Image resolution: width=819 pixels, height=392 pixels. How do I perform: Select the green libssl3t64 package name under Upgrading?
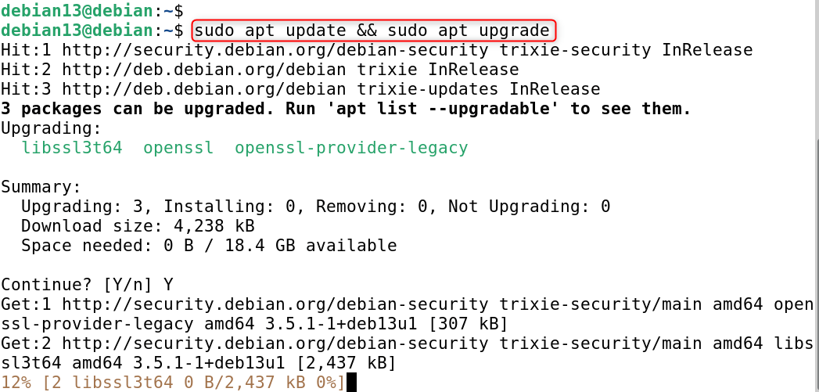point(71,148)
